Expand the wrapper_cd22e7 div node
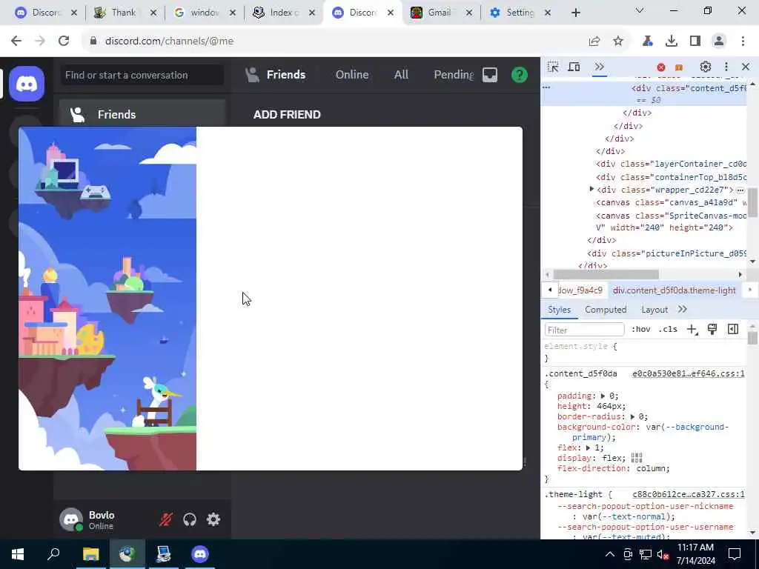 click(591, 189)
